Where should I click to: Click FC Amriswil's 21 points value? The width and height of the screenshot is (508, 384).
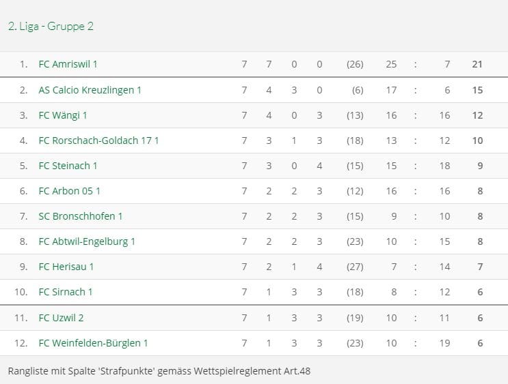[477, 64]
